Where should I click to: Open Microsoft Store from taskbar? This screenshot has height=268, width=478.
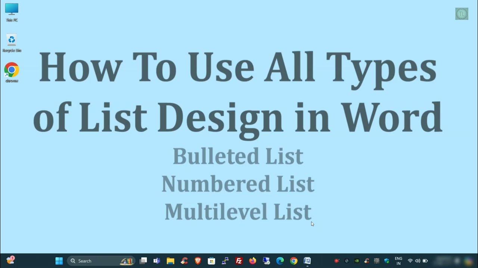(211, 261)
